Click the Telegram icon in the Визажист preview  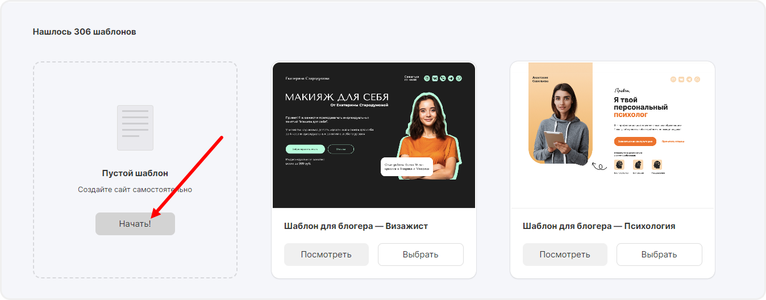(x=451, y=78)
